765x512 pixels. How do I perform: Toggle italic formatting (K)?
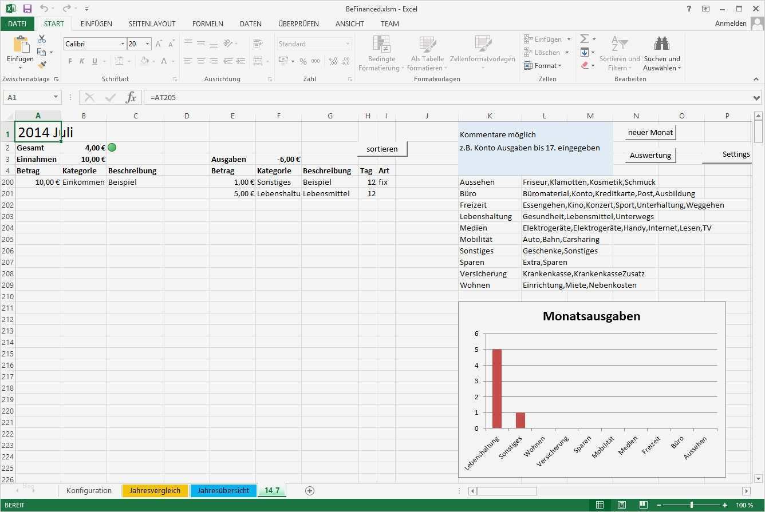point(82,61)
